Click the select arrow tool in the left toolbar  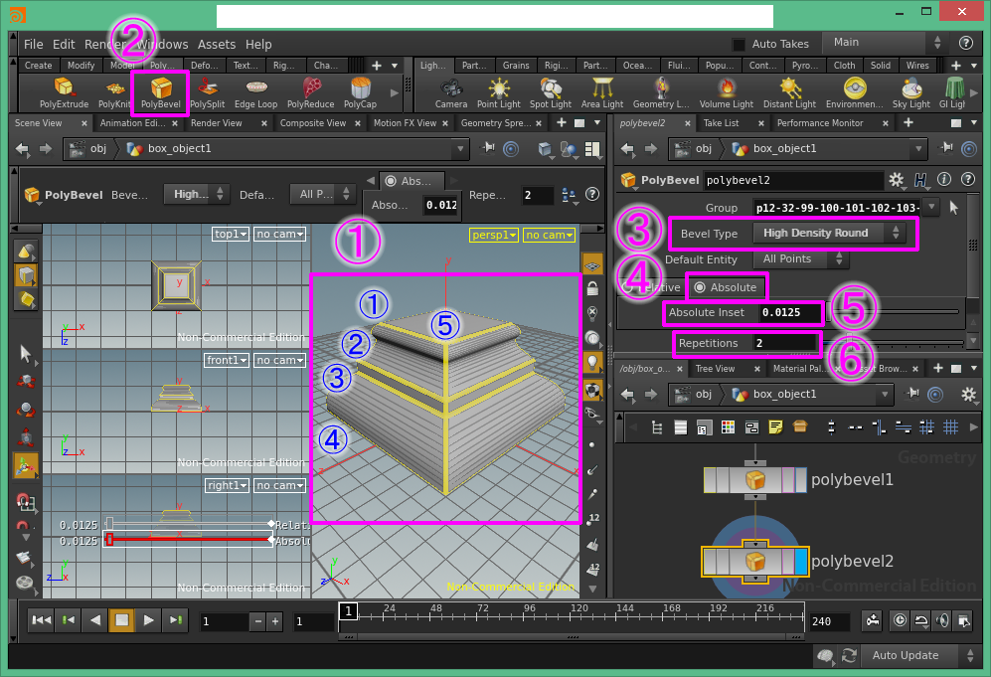(x=25, y=353)
